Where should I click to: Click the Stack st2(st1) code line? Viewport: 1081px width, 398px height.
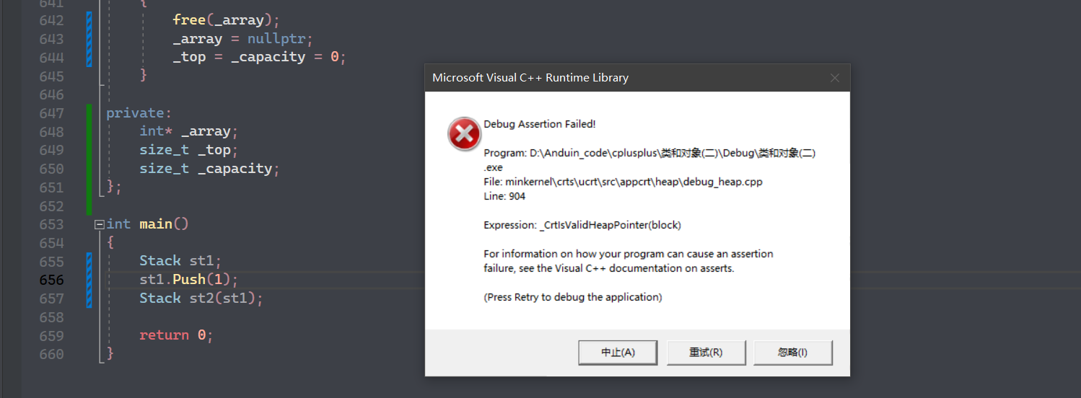click(201, 298)
